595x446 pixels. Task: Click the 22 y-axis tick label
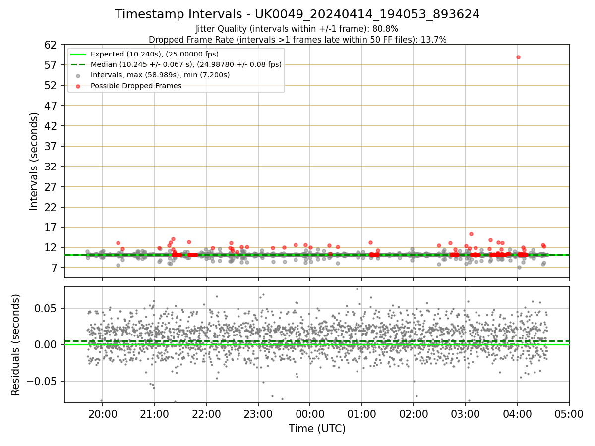51,207
